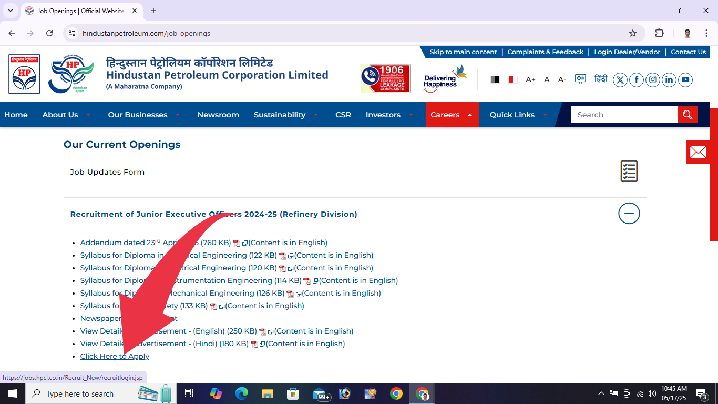Click the 1906 LPG leakage complaints banner
The height and width of the screenshot is (404, 718).
point(385,79)
